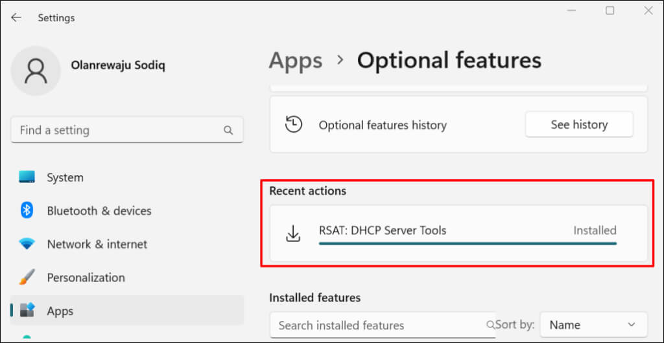Click the Personalization paintbrush icon

coord(27,278)
